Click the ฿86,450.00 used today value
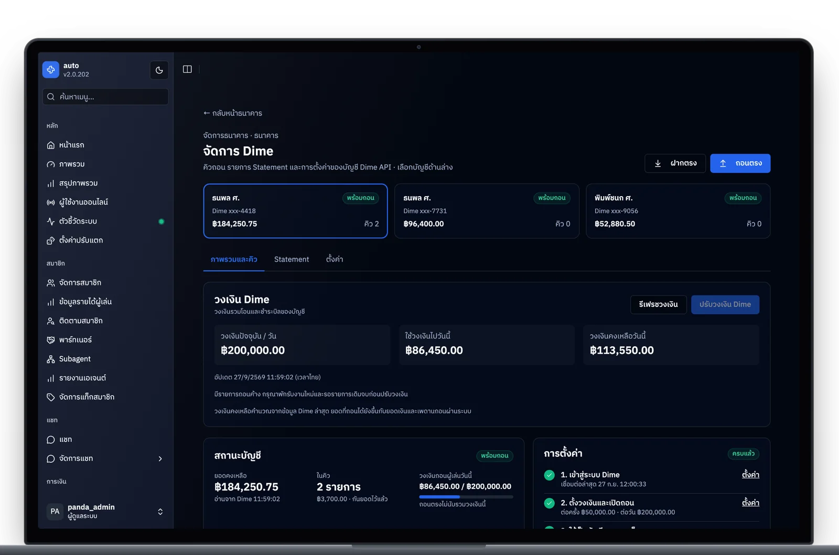Screen dimensions: 839x555 [x=434, y=350]
